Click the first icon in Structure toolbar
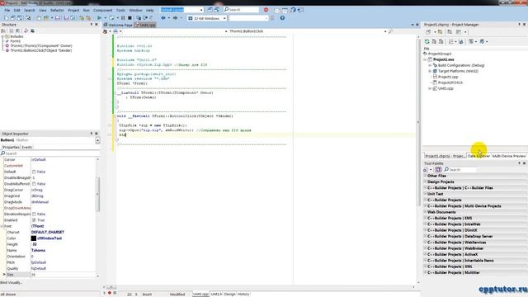Image resolution: width=528 pixels, height=297 pixels. pyautogui.click(x=4, y=31)
